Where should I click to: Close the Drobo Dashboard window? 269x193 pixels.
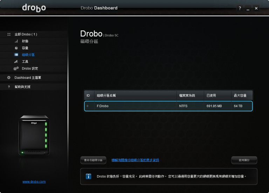click(256, 8)
